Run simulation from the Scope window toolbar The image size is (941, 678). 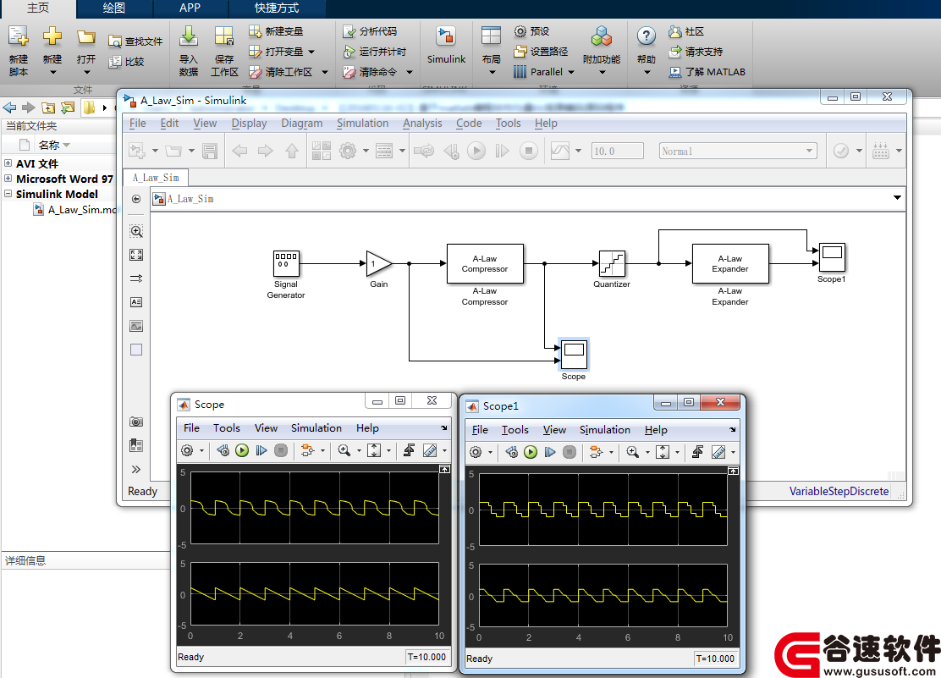[x=242, y=450]
